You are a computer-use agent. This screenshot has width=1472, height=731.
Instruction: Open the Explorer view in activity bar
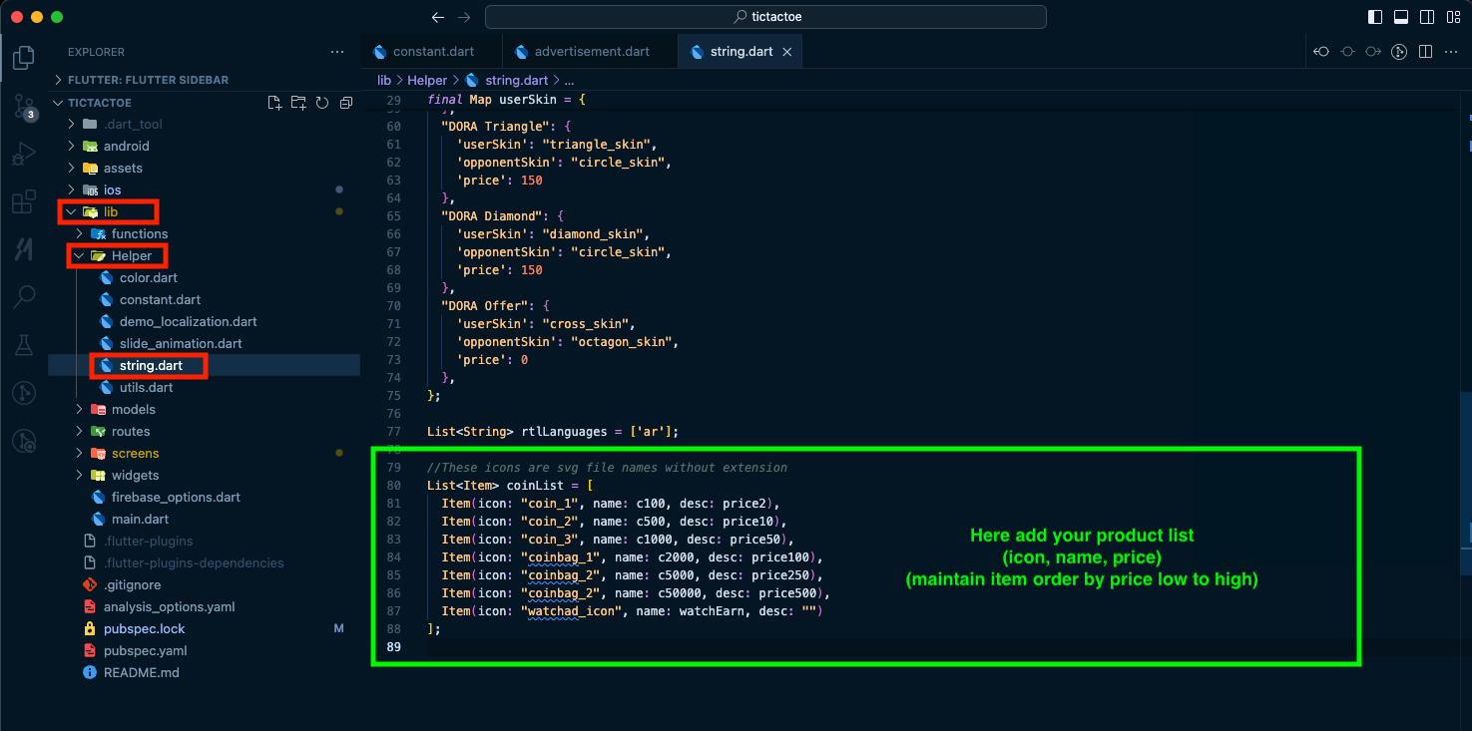tap(24, 58)
